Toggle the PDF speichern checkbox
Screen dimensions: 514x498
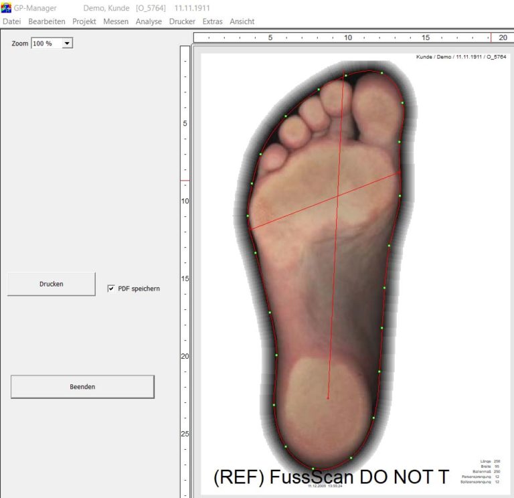pos(111,288)
